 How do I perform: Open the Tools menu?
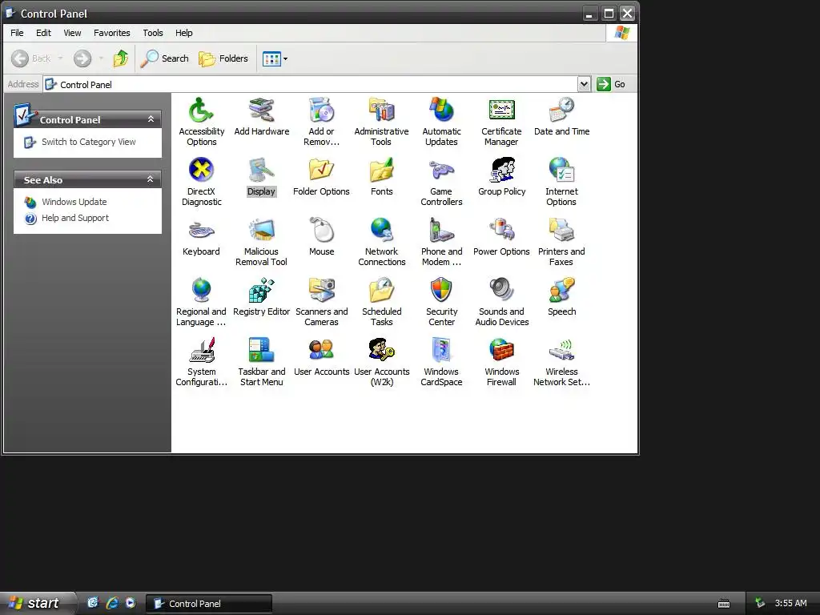(x=153, y=33)
